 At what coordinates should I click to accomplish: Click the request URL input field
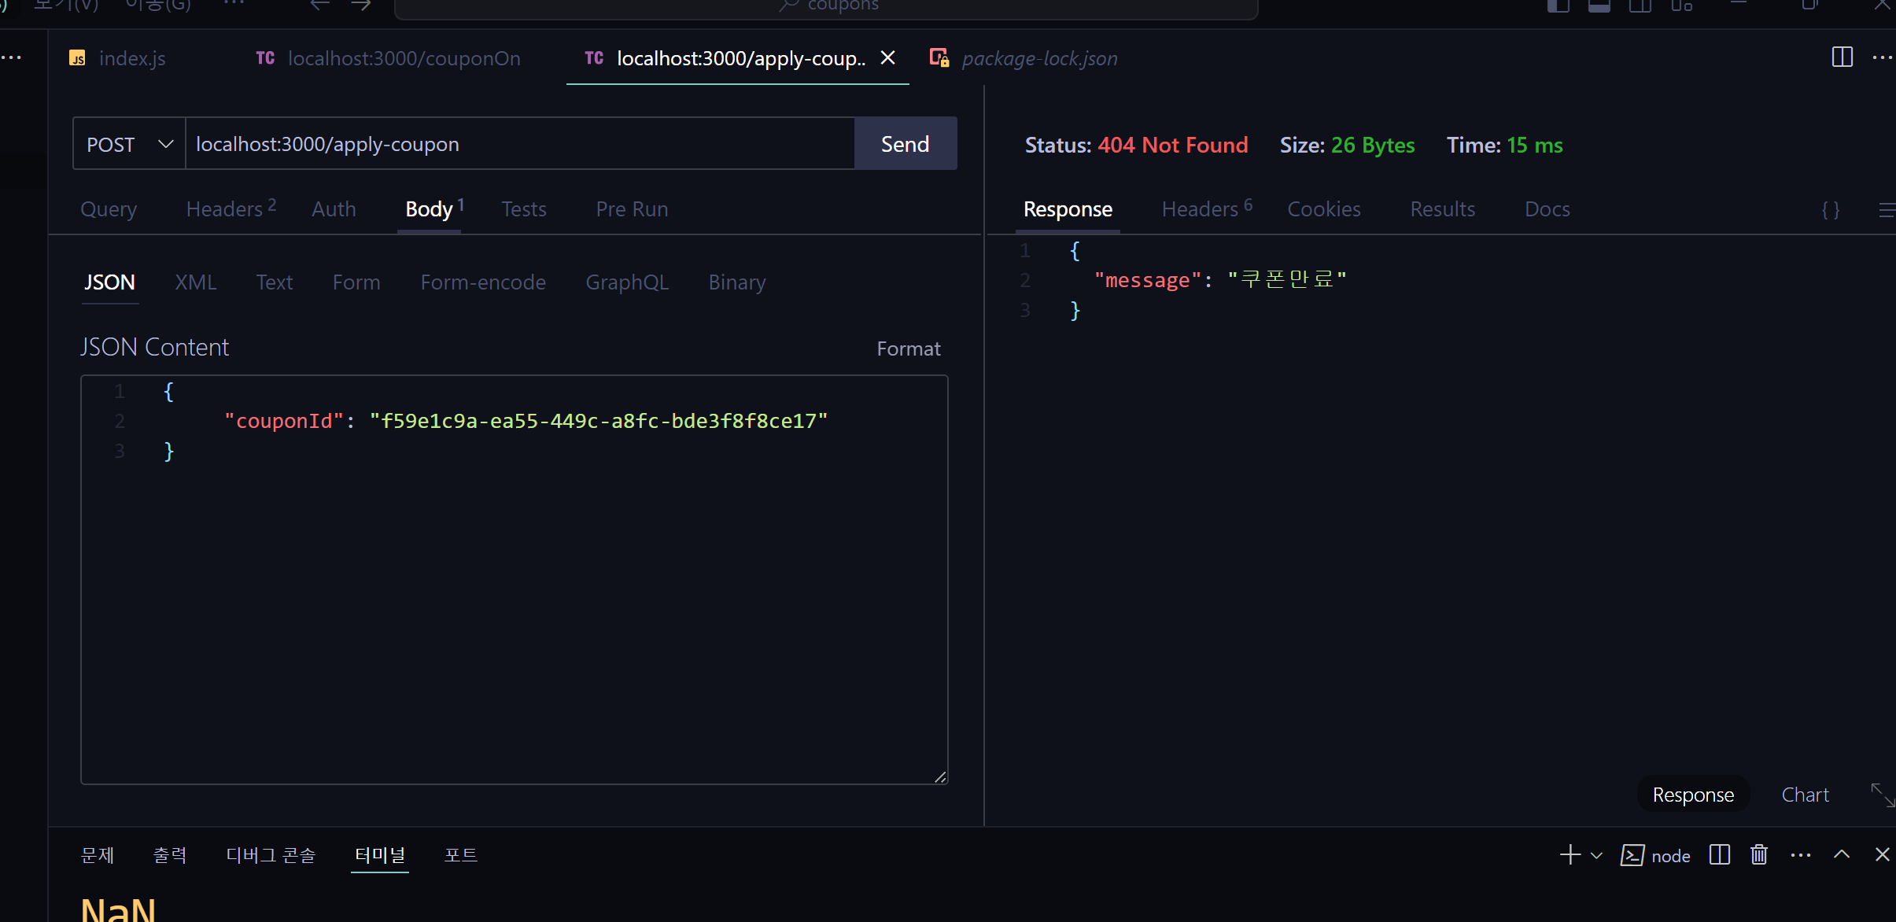(519, 144)
